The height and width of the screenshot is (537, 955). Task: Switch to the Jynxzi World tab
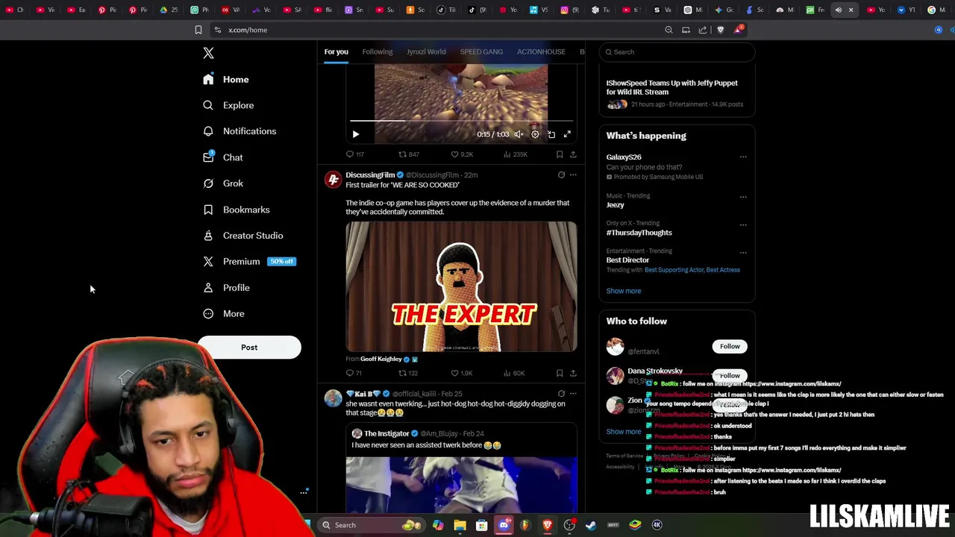point(426,52)
